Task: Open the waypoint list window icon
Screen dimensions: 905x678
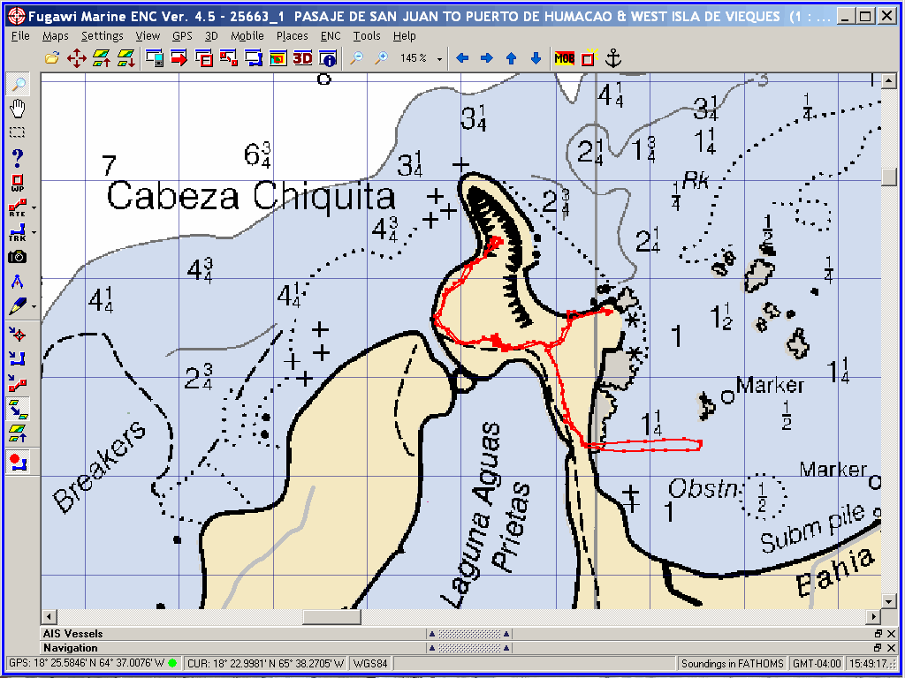Action: click(204, 58)
